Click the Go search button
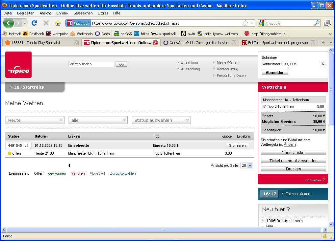 click(x=121, y=64)
